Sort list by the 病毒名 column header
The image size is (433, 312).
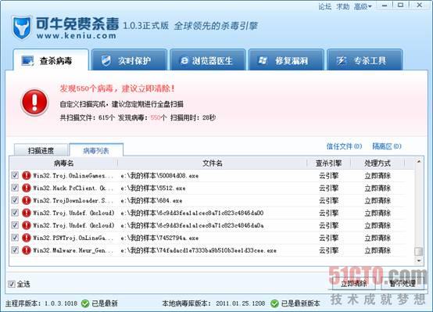[64, 163]
